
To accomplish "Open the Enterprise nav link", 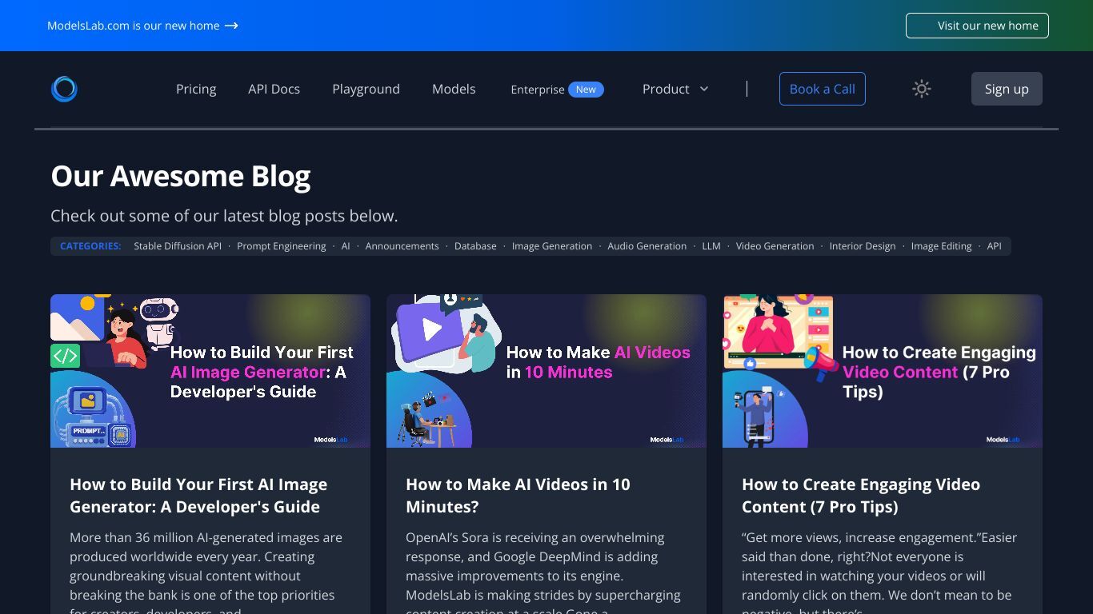I will 538,90.
